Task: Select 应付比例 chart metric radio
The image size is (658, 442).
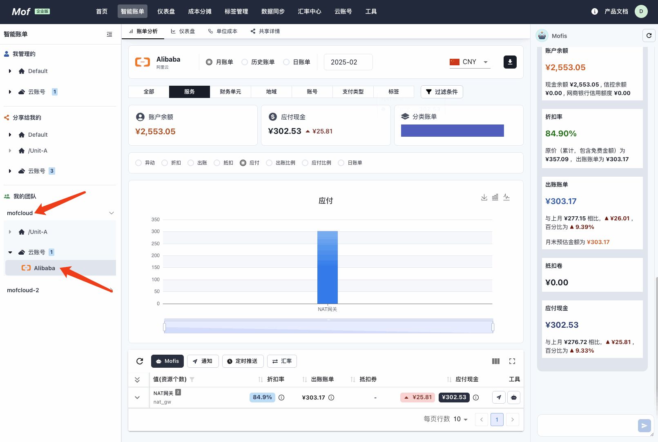Action: coord(305,163)
